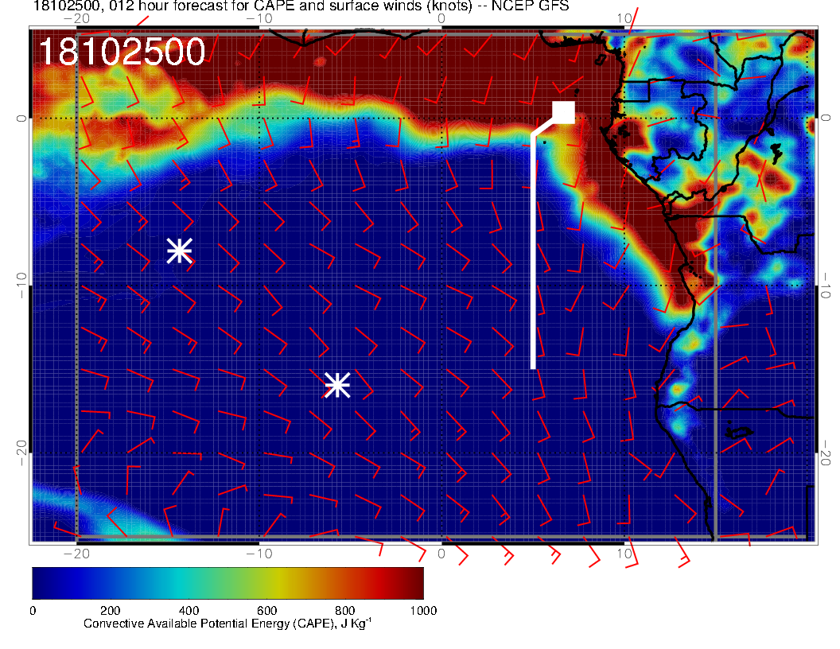This screenshot has width=840, height=649.
Task: Click the Convective Available Potential Energy caption
Action: pos(227,624)
